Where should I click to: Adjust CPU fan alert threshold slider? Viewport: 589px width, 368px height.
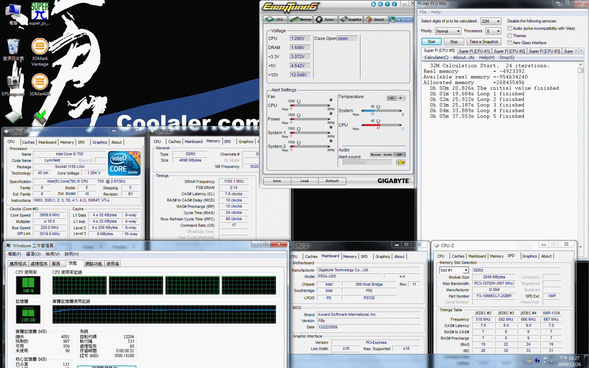click(299, 102)
